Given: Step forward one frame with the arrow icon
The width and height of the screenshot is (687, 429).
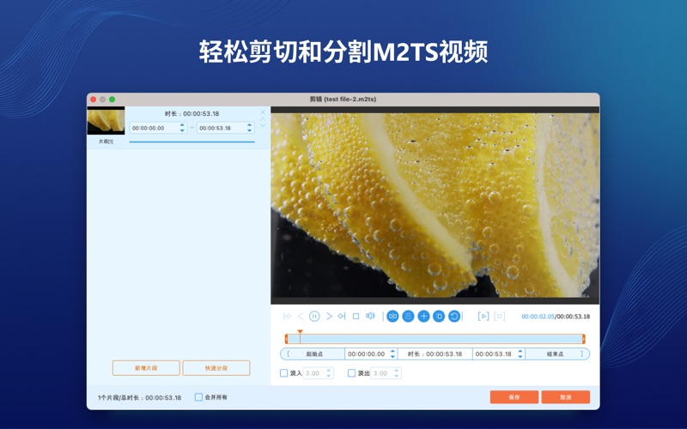Looking at the screenshot, I should coord(329,317).
